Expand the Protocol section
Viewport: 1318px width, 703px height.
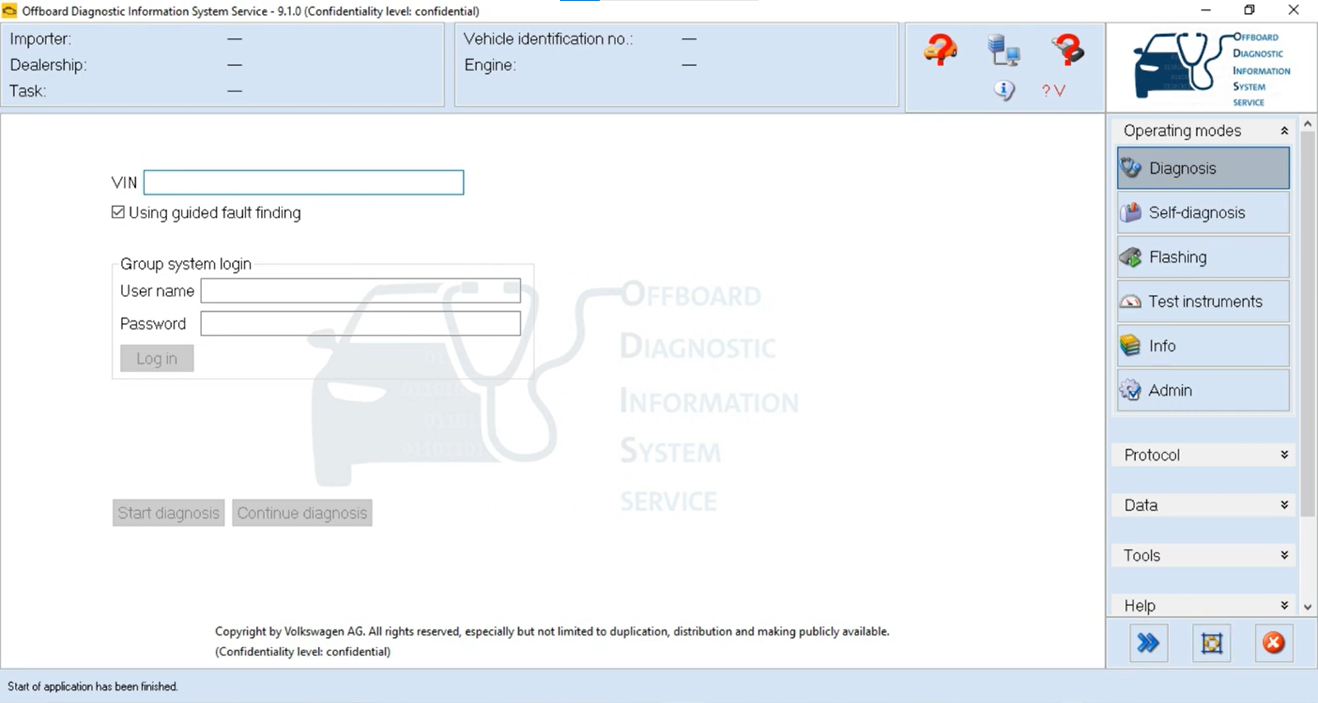(1284, 455)
